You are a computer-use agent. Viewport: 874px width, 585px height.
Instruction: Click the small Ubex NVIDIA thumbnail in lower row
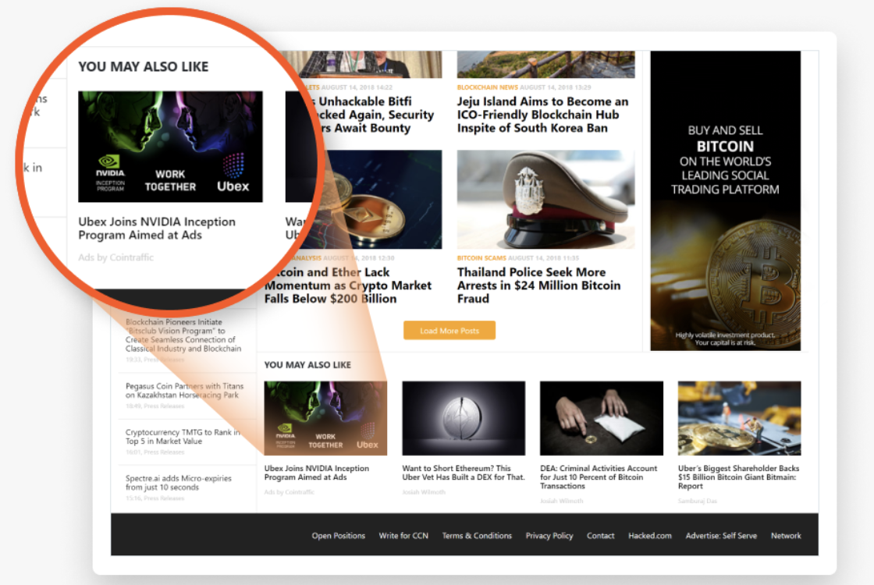pos(325,418)
